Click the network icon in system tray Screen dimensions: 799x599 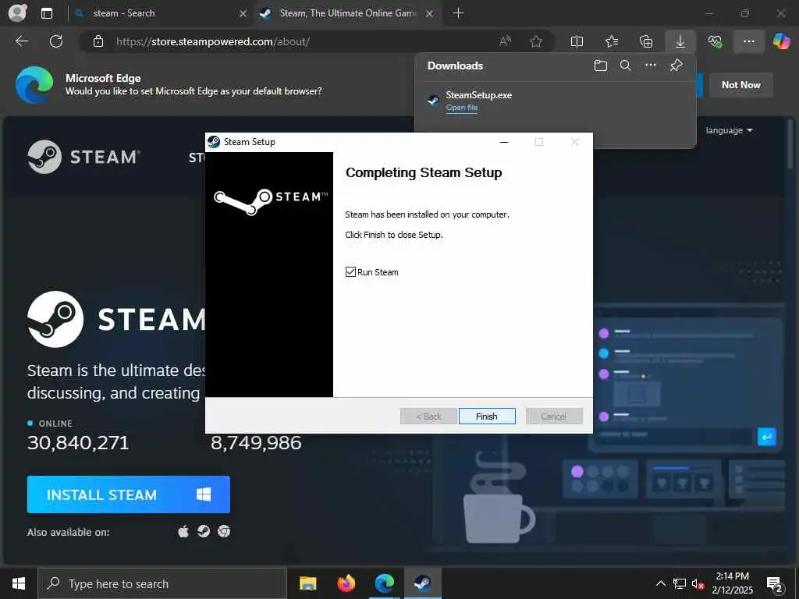(x=680, y=583)
